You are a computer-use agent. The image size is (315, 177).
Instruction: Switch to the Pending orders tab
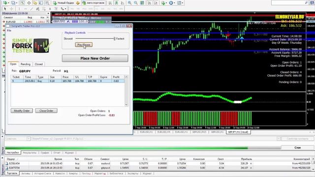(x=26, y=64)
